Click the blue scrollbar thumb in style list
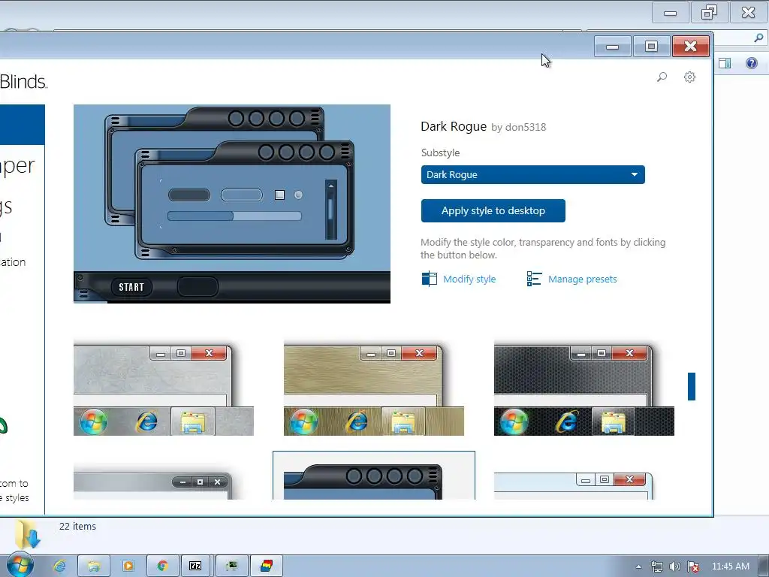 tap(692, 386)
